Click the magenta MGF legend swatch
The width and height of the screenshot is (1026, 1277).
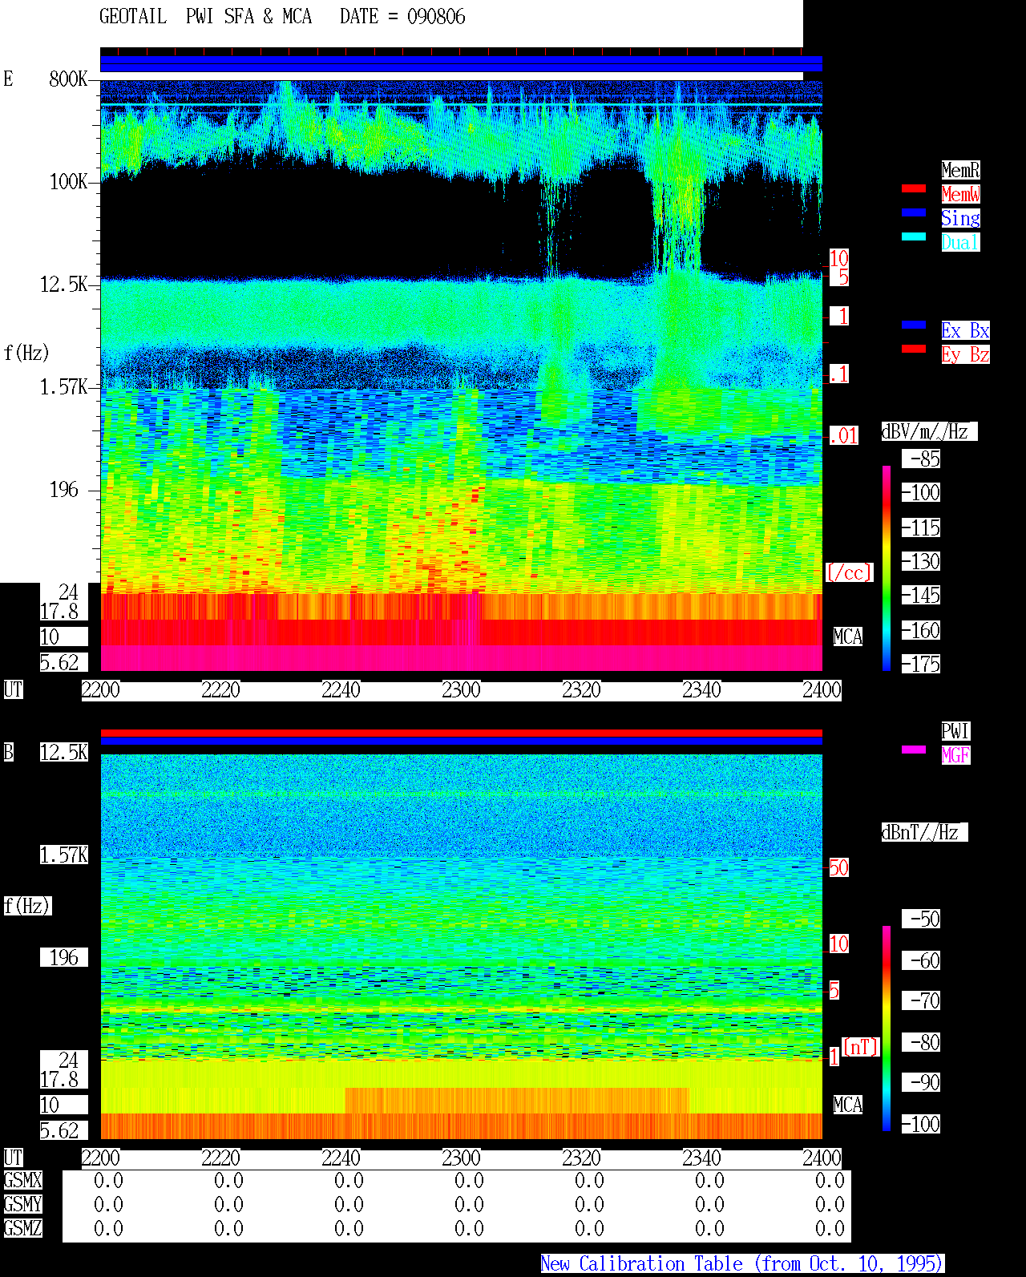[x=914, y=750]
